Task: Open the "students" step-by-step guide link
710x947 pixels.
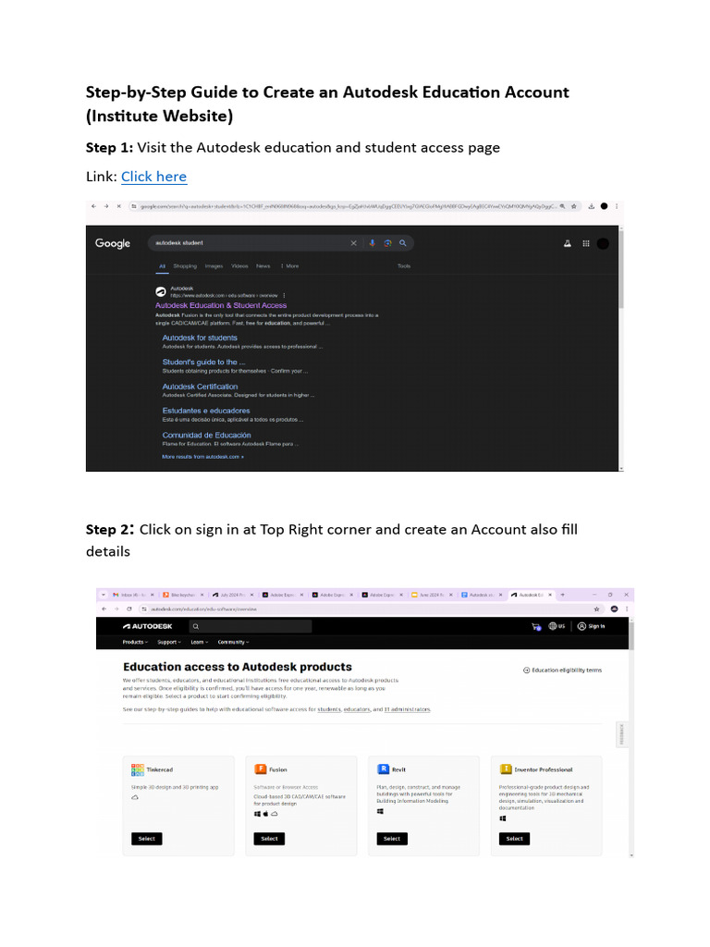Action: pyautogui.click(x=329, y=709)
